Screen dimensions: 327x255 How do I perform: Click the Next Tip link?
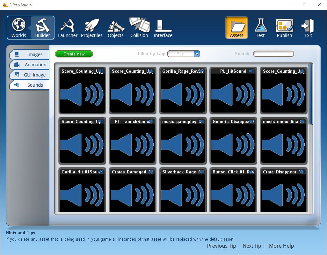pos(252,246)
